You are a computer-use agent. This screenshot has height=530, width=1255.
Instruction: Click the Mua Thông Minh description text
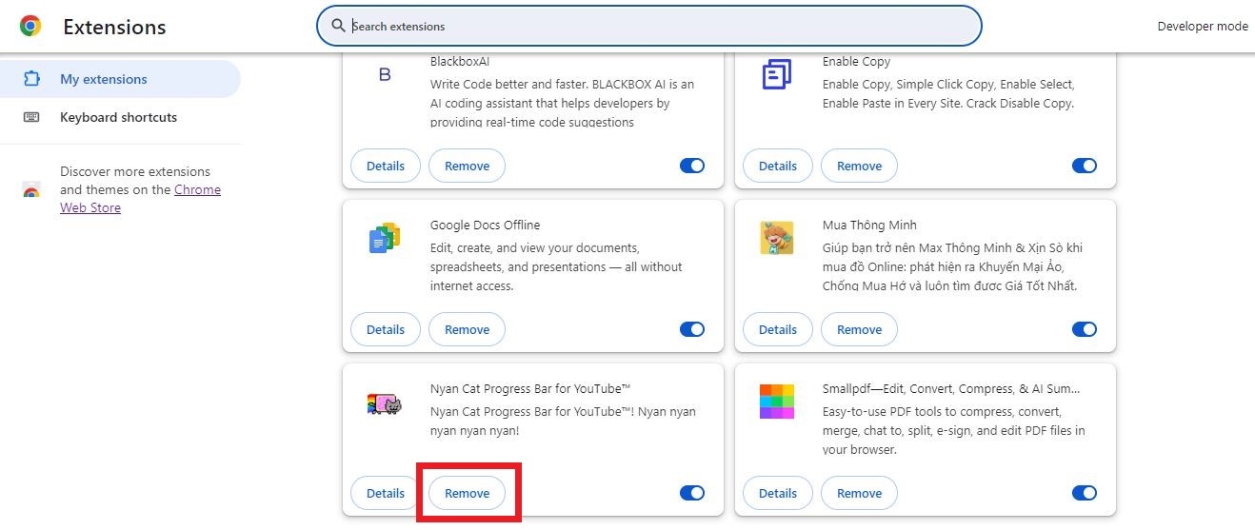point(952,266)
